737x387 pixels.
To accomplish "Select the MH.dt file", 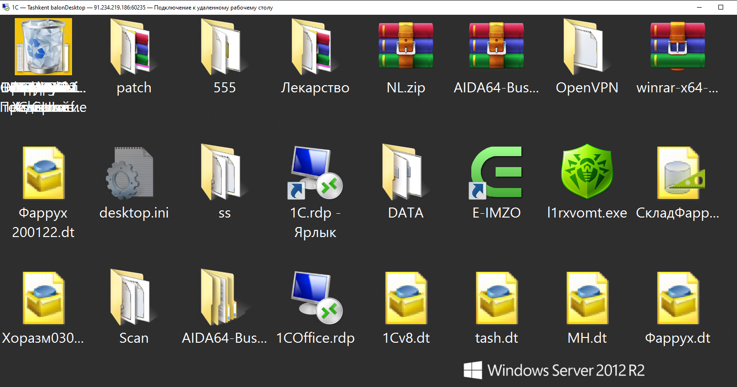I will tap(587, 298).
